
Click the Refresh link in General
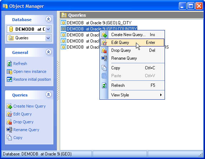pyautogui.click(x=20, y=64)
